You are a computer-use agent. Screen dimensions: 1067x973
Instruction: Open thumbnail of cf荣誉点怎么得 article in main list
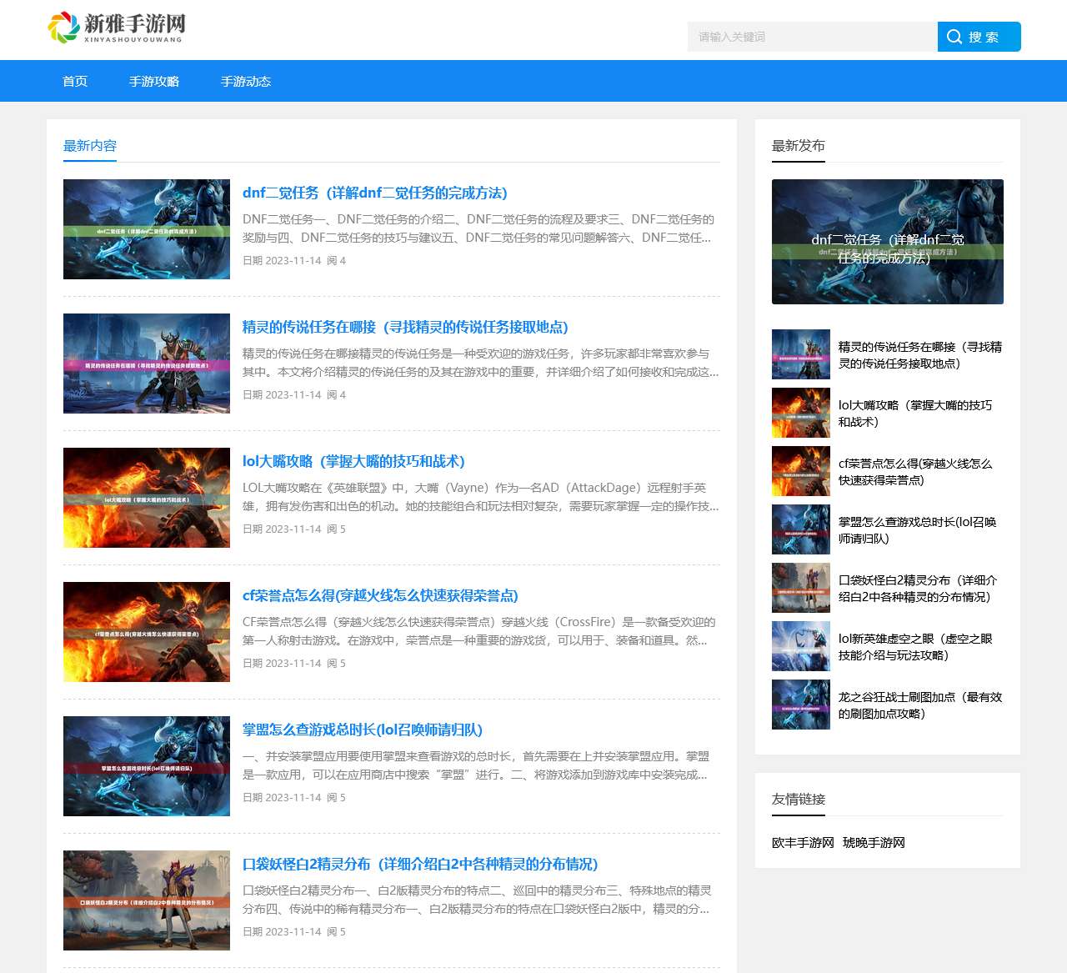point(147,632)
